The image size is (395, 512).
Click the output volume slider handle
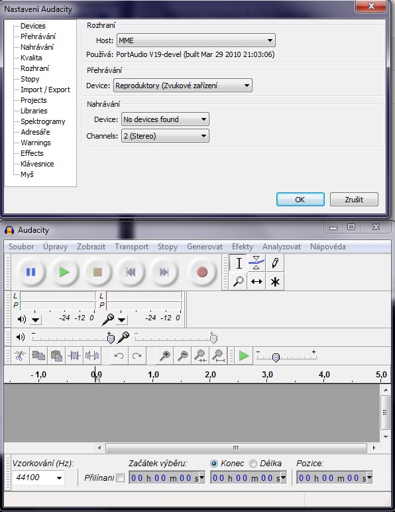click(x=111, y=338)
